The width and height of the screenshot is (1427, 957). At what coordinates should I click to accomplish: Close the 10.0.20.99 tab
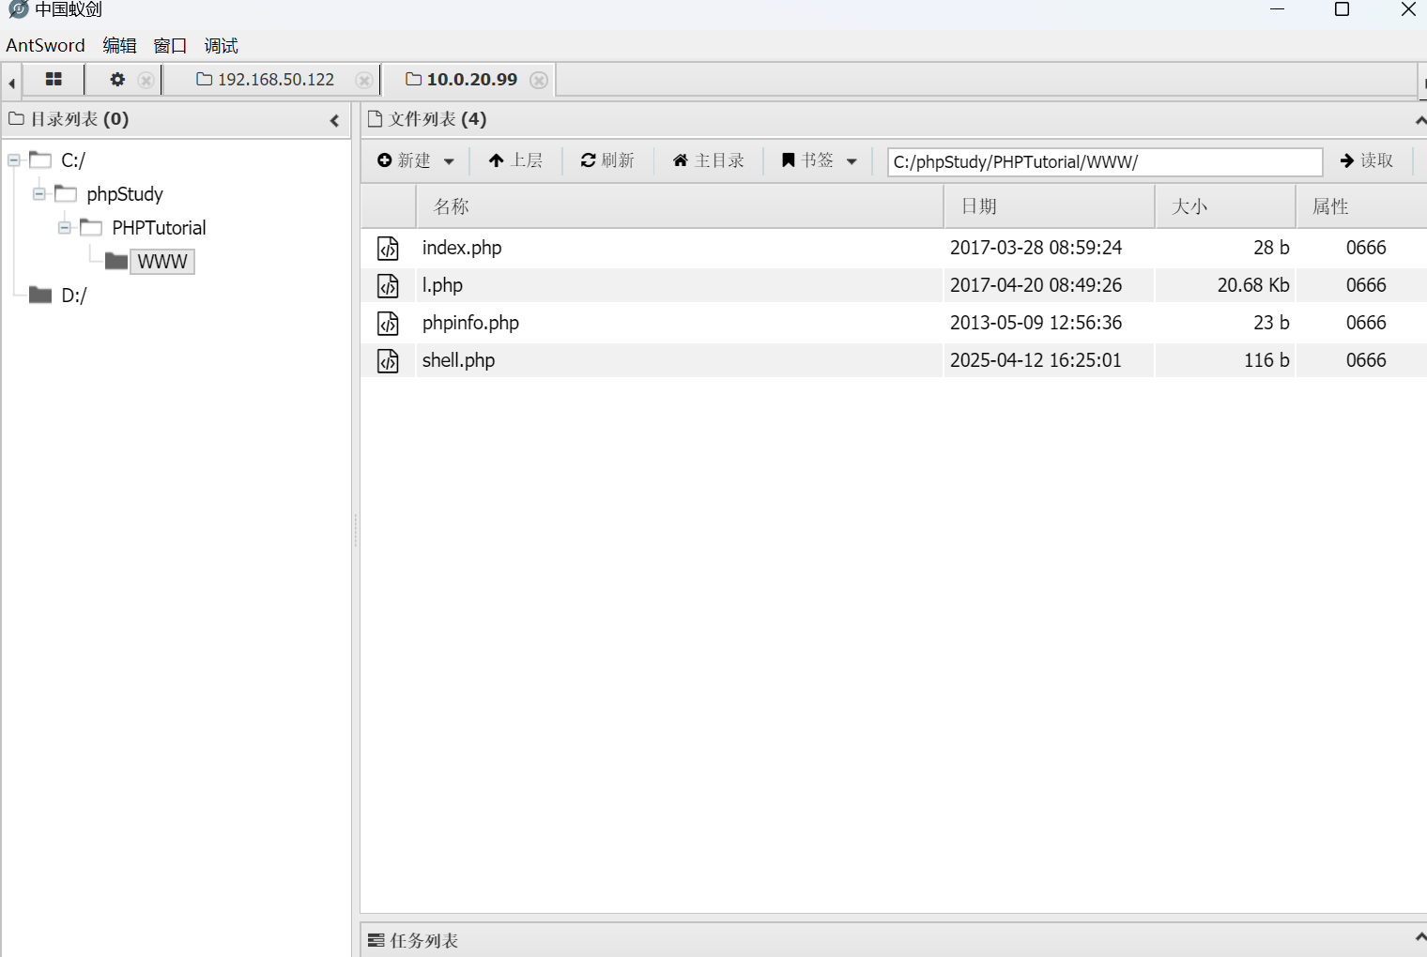point(539,81)
